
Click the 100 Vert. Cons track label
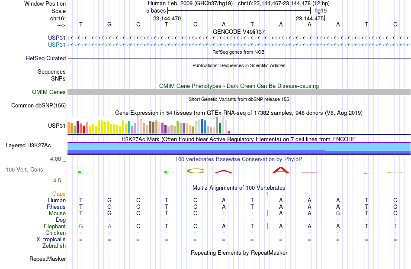(x=24, y=169)
